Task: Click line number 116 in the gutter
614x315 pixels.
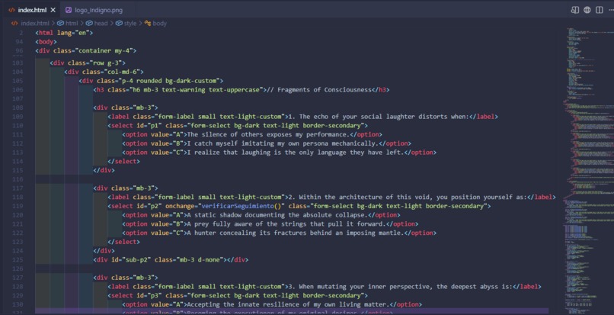Action: [x=18, y=179]
